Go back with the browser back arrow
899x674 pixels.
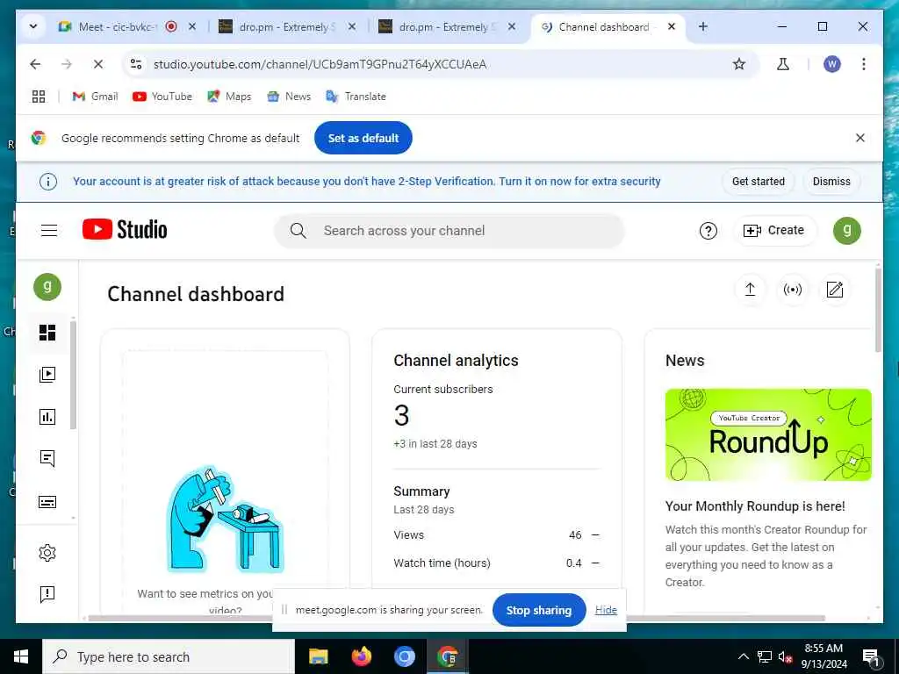tap(35, 64)
